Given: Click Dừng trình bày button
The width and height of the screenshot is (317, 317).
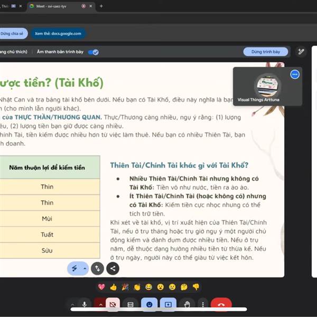Looking at the screenshot, I should click(265, 52).
